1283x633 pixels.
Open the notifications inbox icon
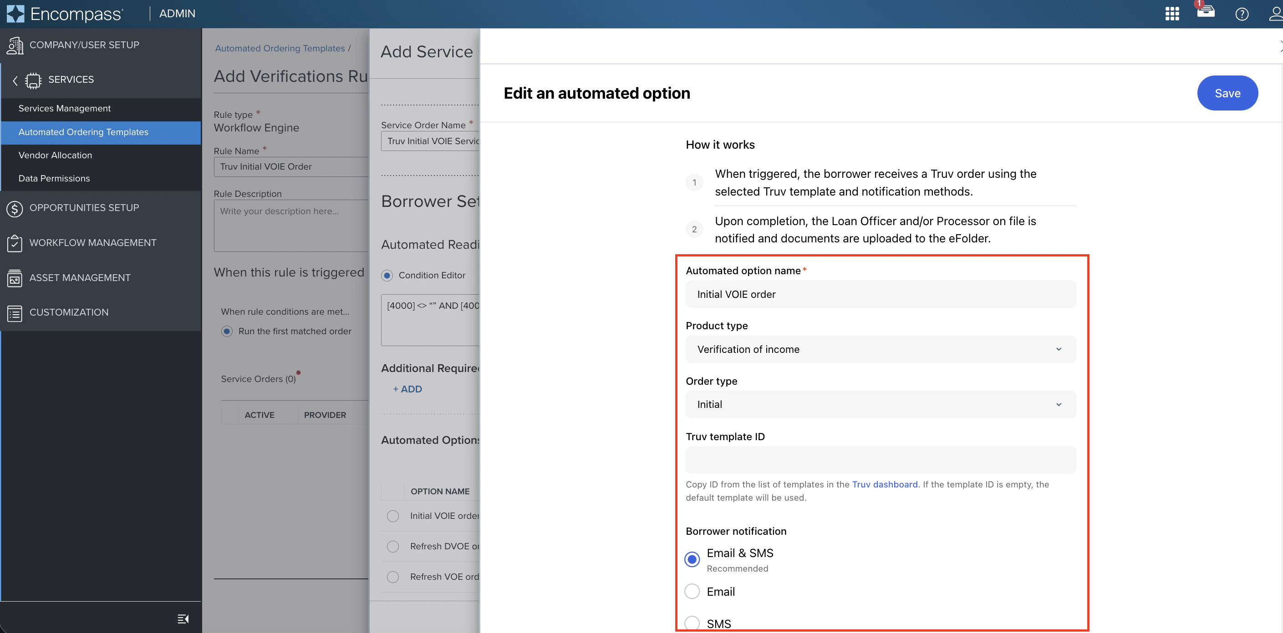click(1206, 14)
